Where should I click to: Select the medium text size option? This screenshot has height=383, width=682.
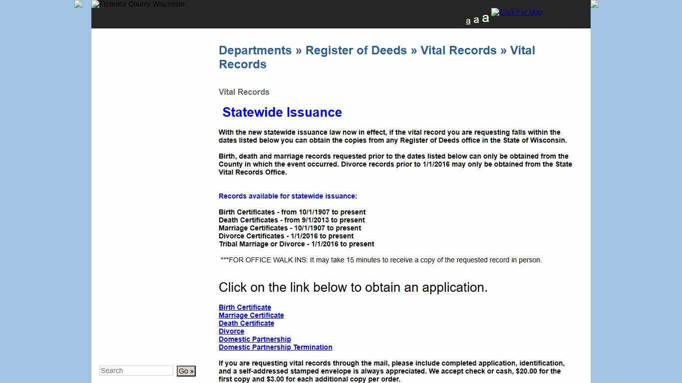coord(476,19)
